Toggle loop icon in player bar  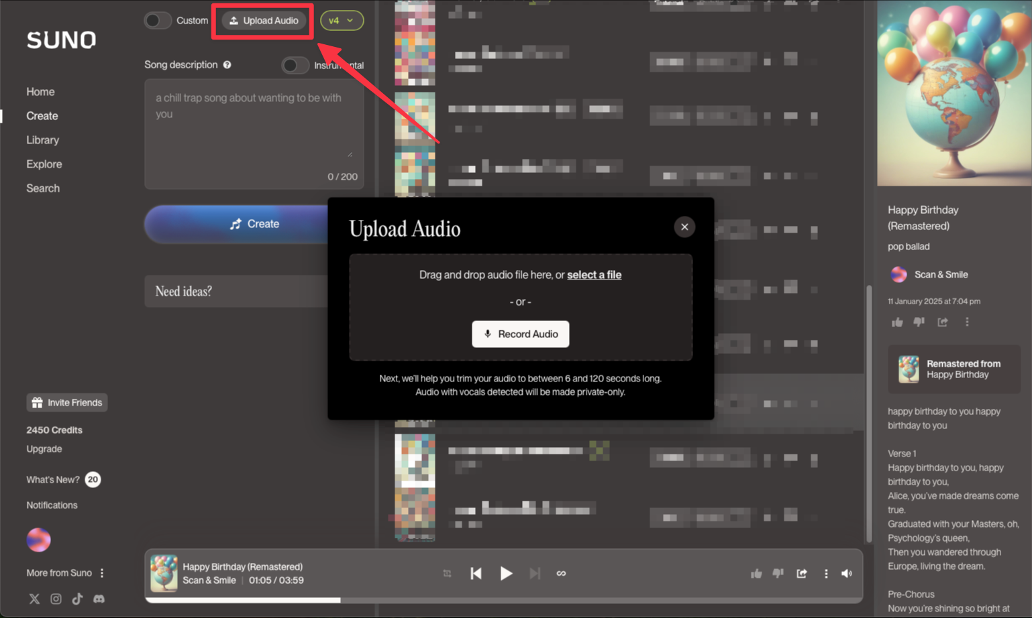tap(561, 573)
